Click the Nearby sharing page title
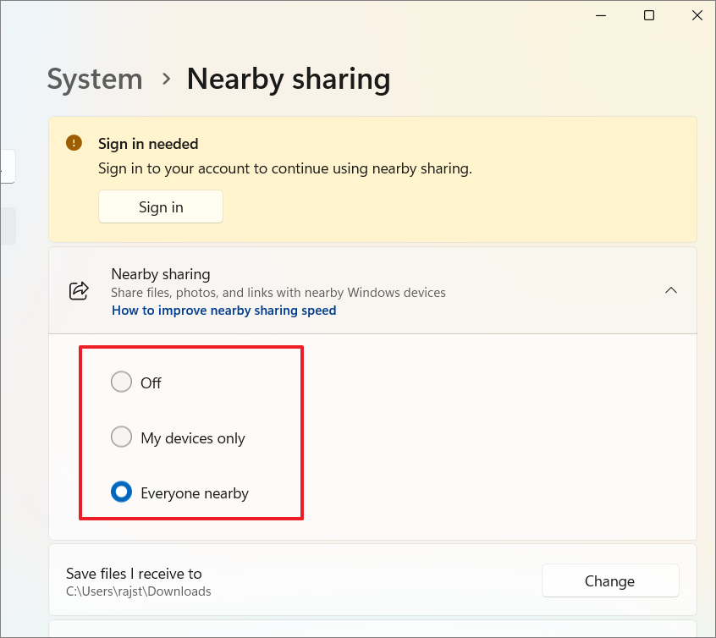Image resolution: width=716 pixels, height=638 pixels. point(289,79)
